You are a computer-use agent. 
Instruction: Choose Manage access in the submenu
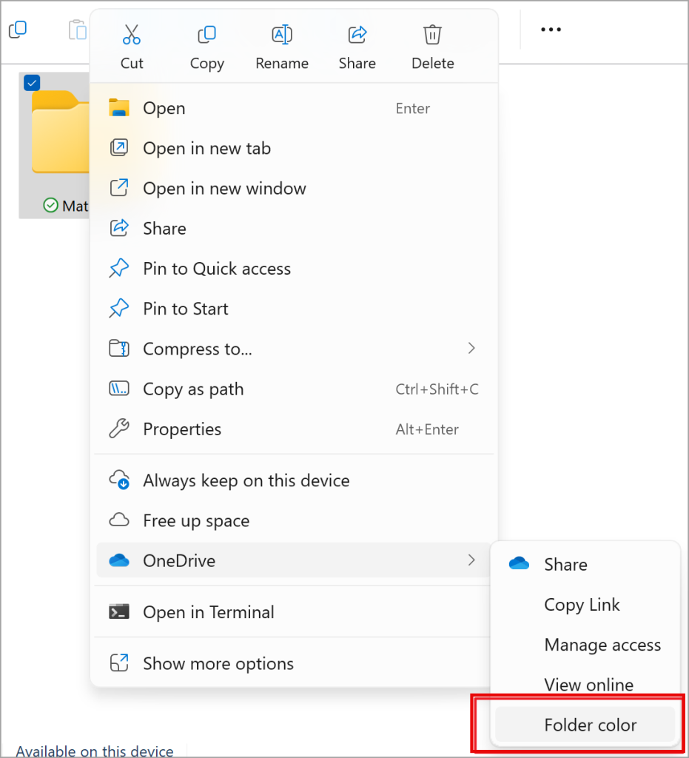click(x=602, y=645)
